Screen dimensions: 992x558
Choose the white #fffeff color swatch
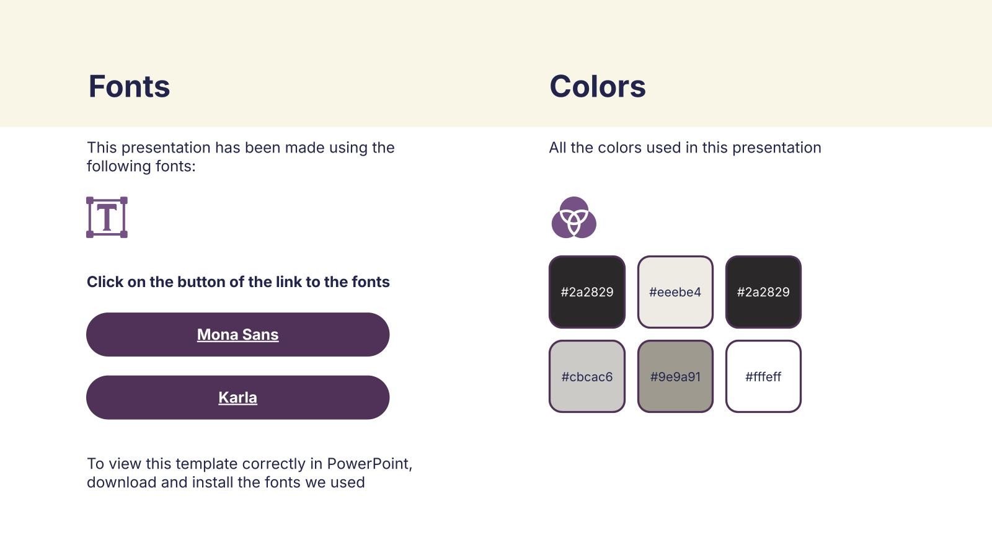coord(763,376)
